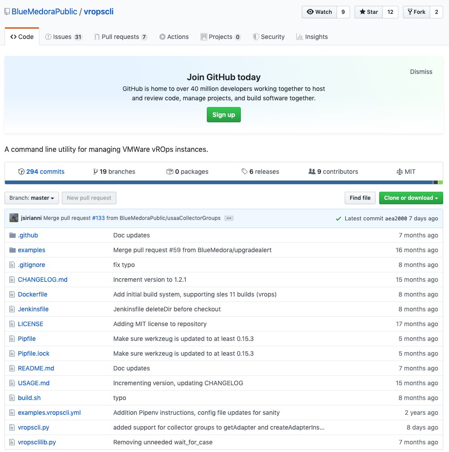The width and height of the screenshot is (449, 452).
Task: View the 9 contributors link
Action: [333, 172]
